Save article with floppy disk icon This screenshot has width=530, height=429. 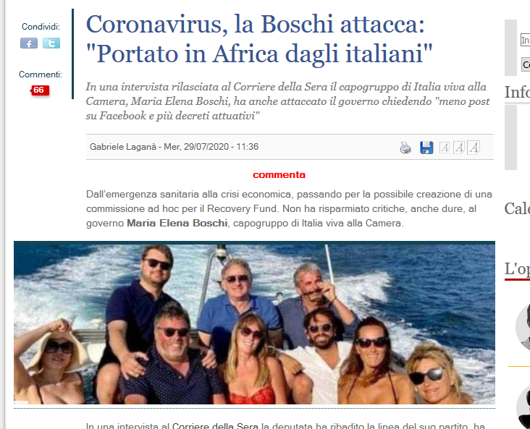tap(426, 148)
